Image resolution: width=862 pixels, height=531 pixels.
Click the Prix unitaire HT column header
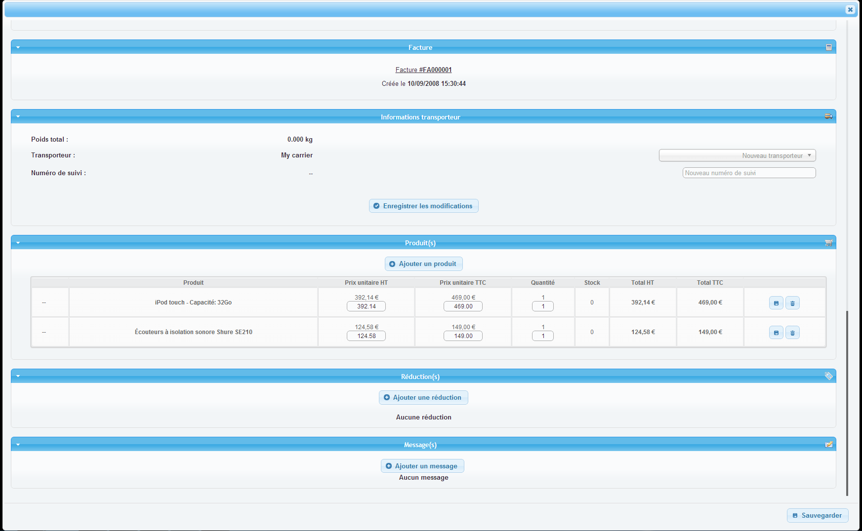[366, 283]
